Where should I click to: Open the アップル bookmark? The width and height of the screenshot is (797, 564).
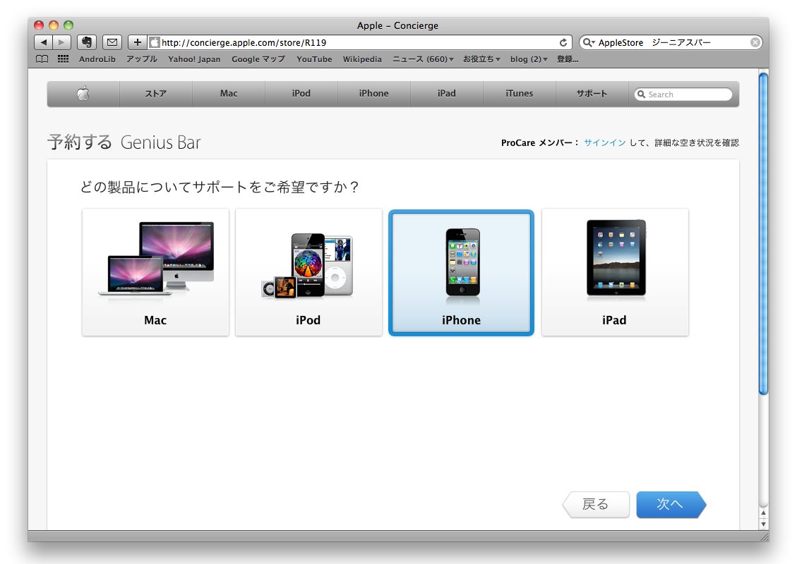pyautogui.click(x=142, y=59)
